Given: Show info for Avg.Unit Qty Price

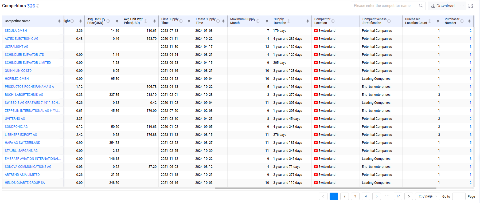Looking at the screenshot, I should (108, 21).
